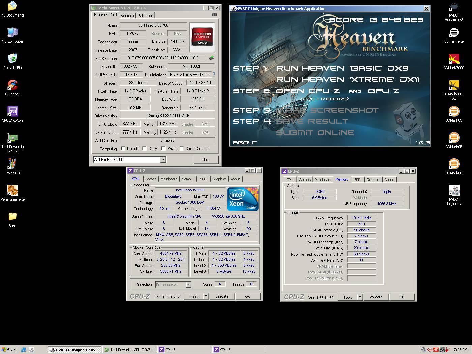Switch to Sensors tab in GPU-Z
Screen dimensions: 472x354
coord(127,16)
